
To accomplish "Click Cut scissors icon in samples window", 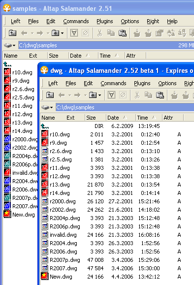I will [x=99, y=33].
